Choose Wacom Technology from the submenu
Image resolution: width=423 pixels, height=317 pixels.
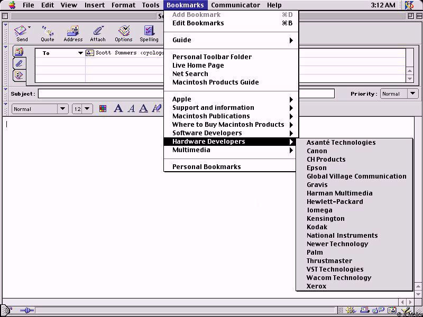tap(354, 278)
